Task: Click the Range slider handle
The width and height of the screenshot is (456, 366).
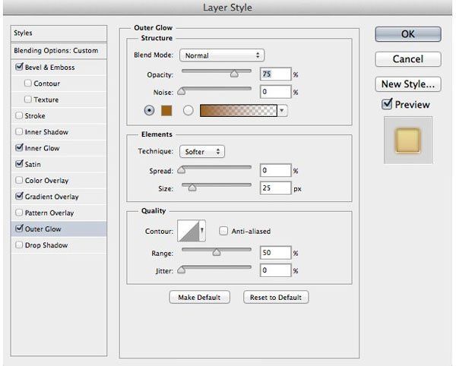Action: (x=217, y=252)
